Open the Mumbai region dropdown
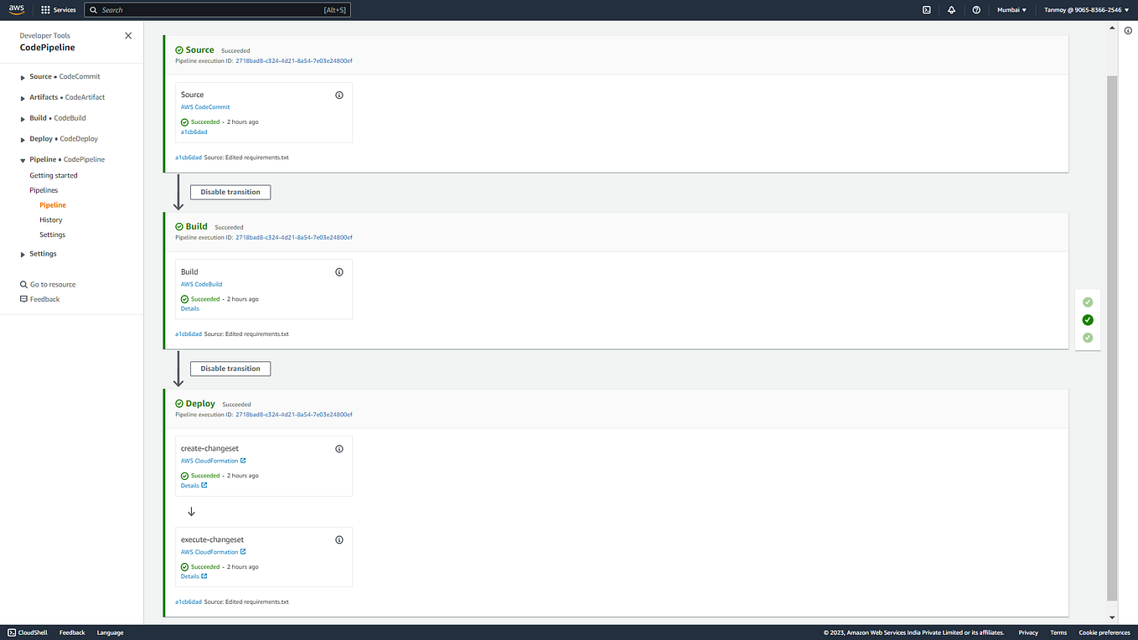This screenshot has height=640, width=1138. 1011,10
